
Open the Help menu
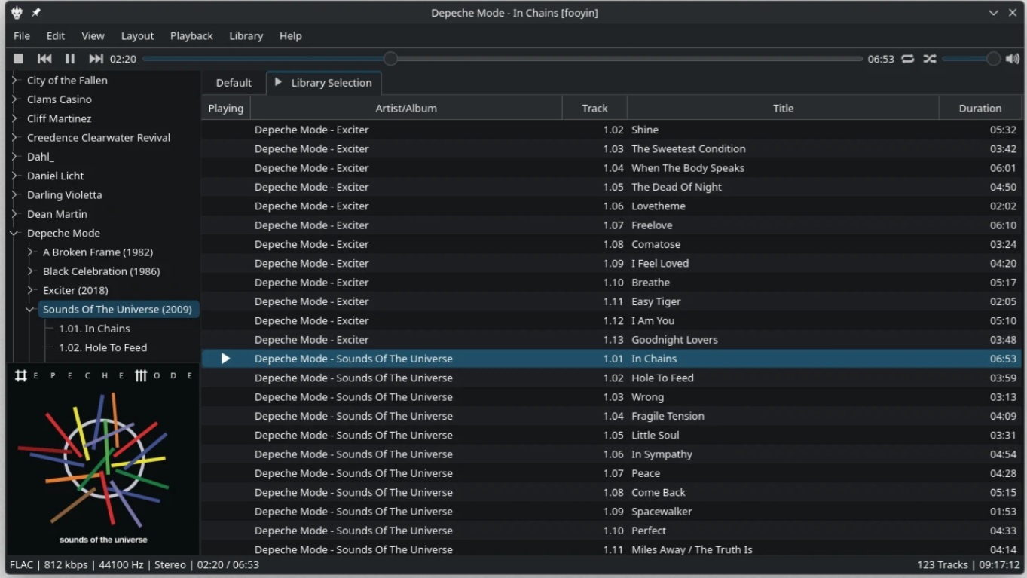pyautogui.click(x=290, y=35)
